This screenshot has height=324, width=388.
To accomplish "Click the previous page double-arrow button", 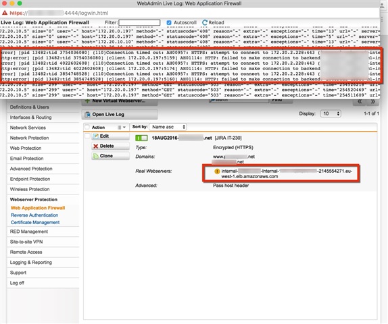I will pyautogui.click(x=360, y=101).
